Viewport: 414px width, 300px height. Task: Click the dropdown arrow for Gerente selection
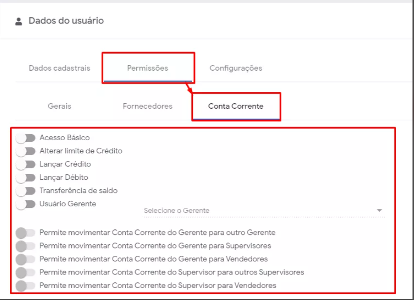point(379,210)
